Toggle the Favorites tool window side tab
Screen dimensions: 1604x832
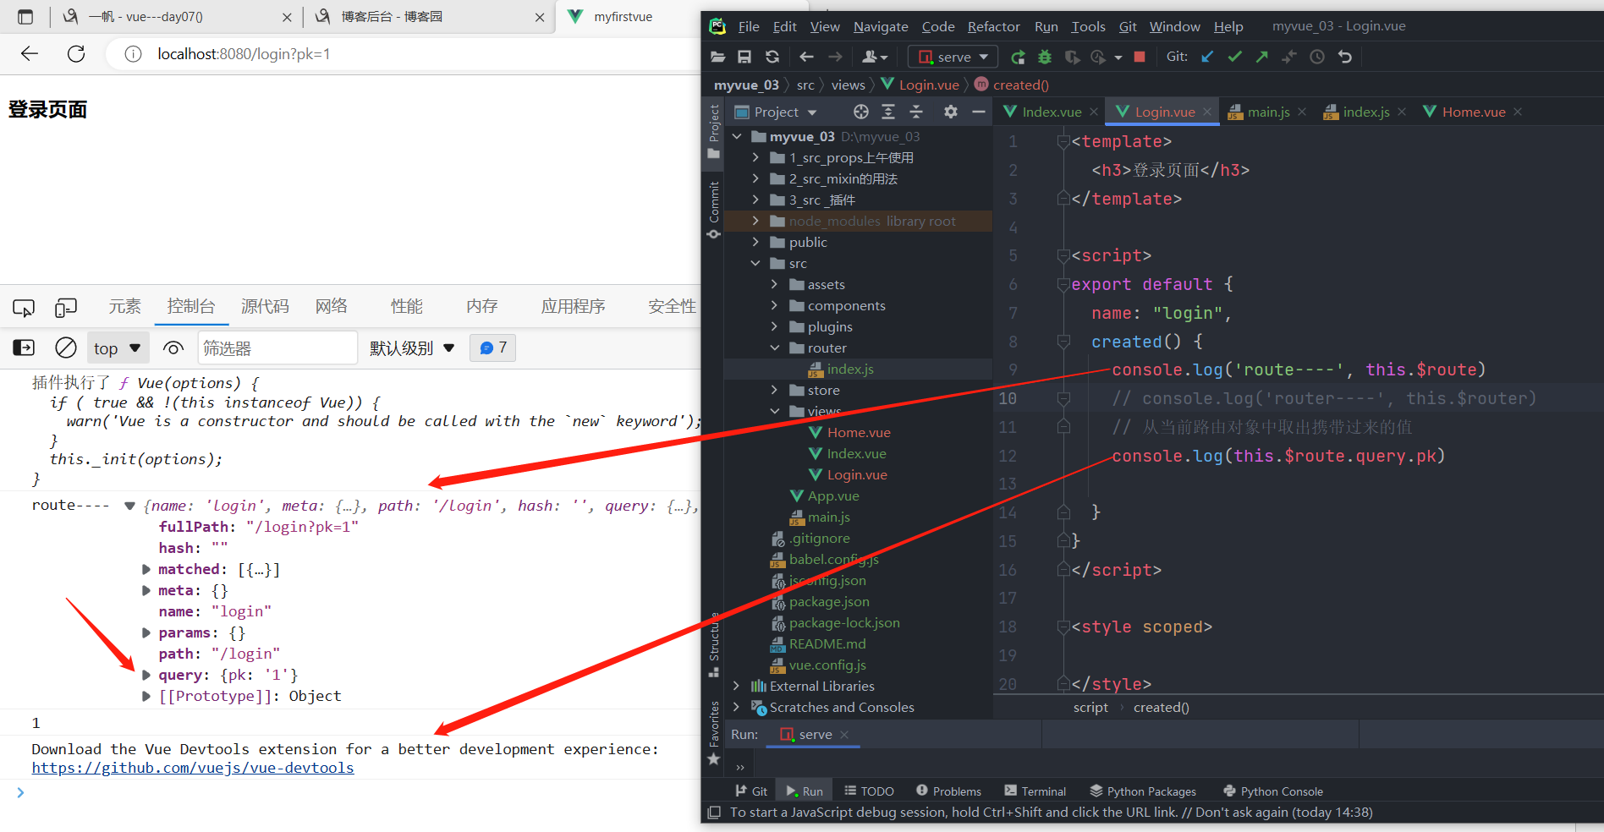click(x=714, y=732)
